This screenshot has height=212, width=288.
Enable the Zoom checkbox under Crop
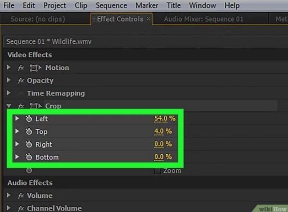click(157, 171)
